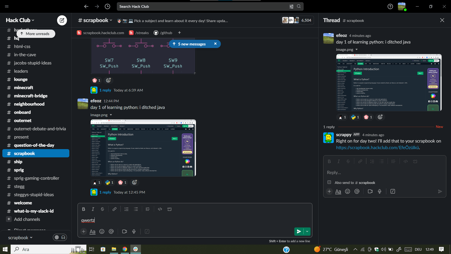Toggle Python reaction in the thread panel
451x254 pixels.
tap(355, 117)
